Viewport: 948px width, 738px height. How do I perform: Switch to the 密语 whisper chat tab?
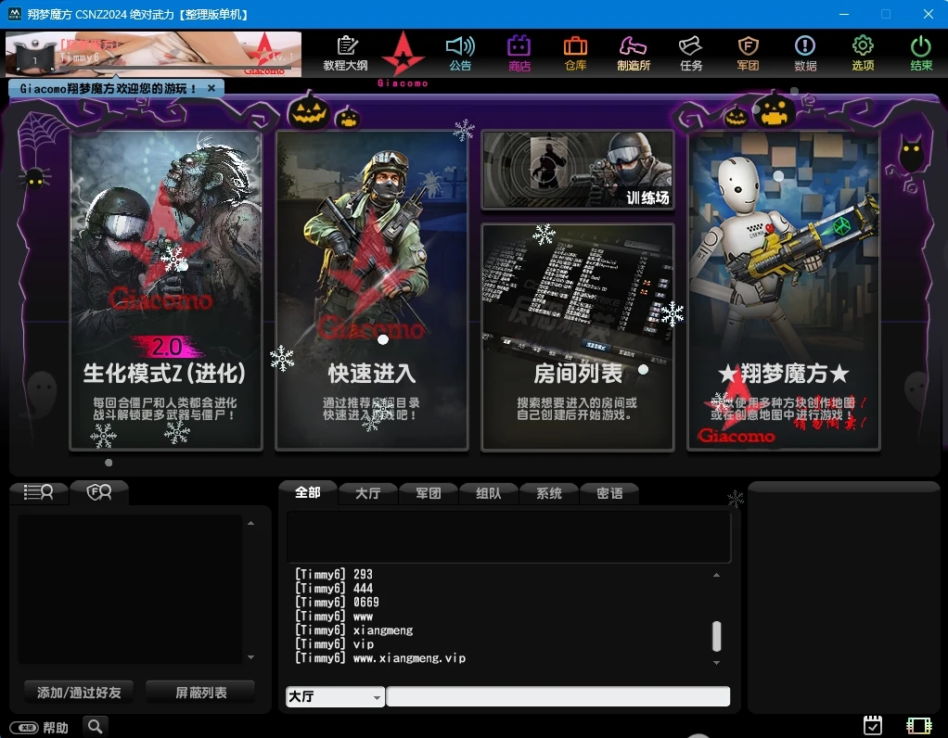click(609, 493)
